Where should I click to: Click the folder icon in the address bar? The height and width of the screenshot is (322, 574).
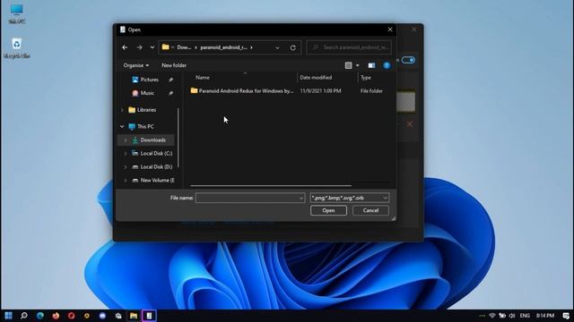165,47
